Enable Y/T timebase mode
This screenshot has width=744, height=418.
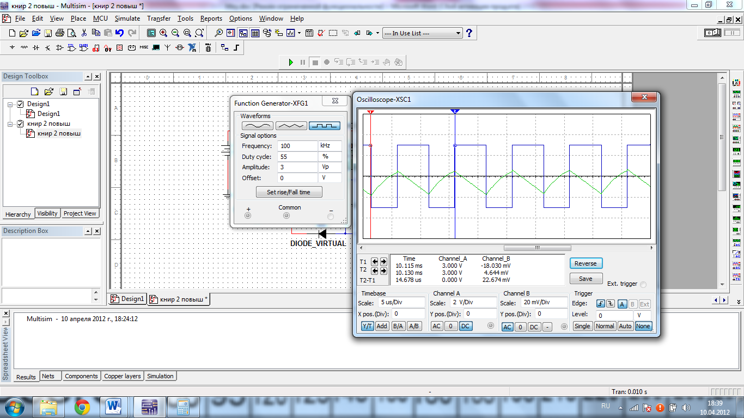(x=368, y=327)
